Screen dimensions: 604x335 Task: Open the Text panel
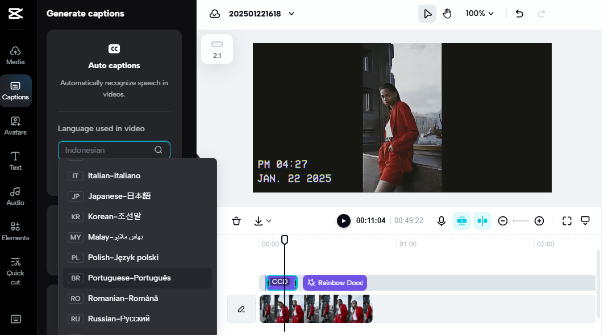[x=15, y=161]
